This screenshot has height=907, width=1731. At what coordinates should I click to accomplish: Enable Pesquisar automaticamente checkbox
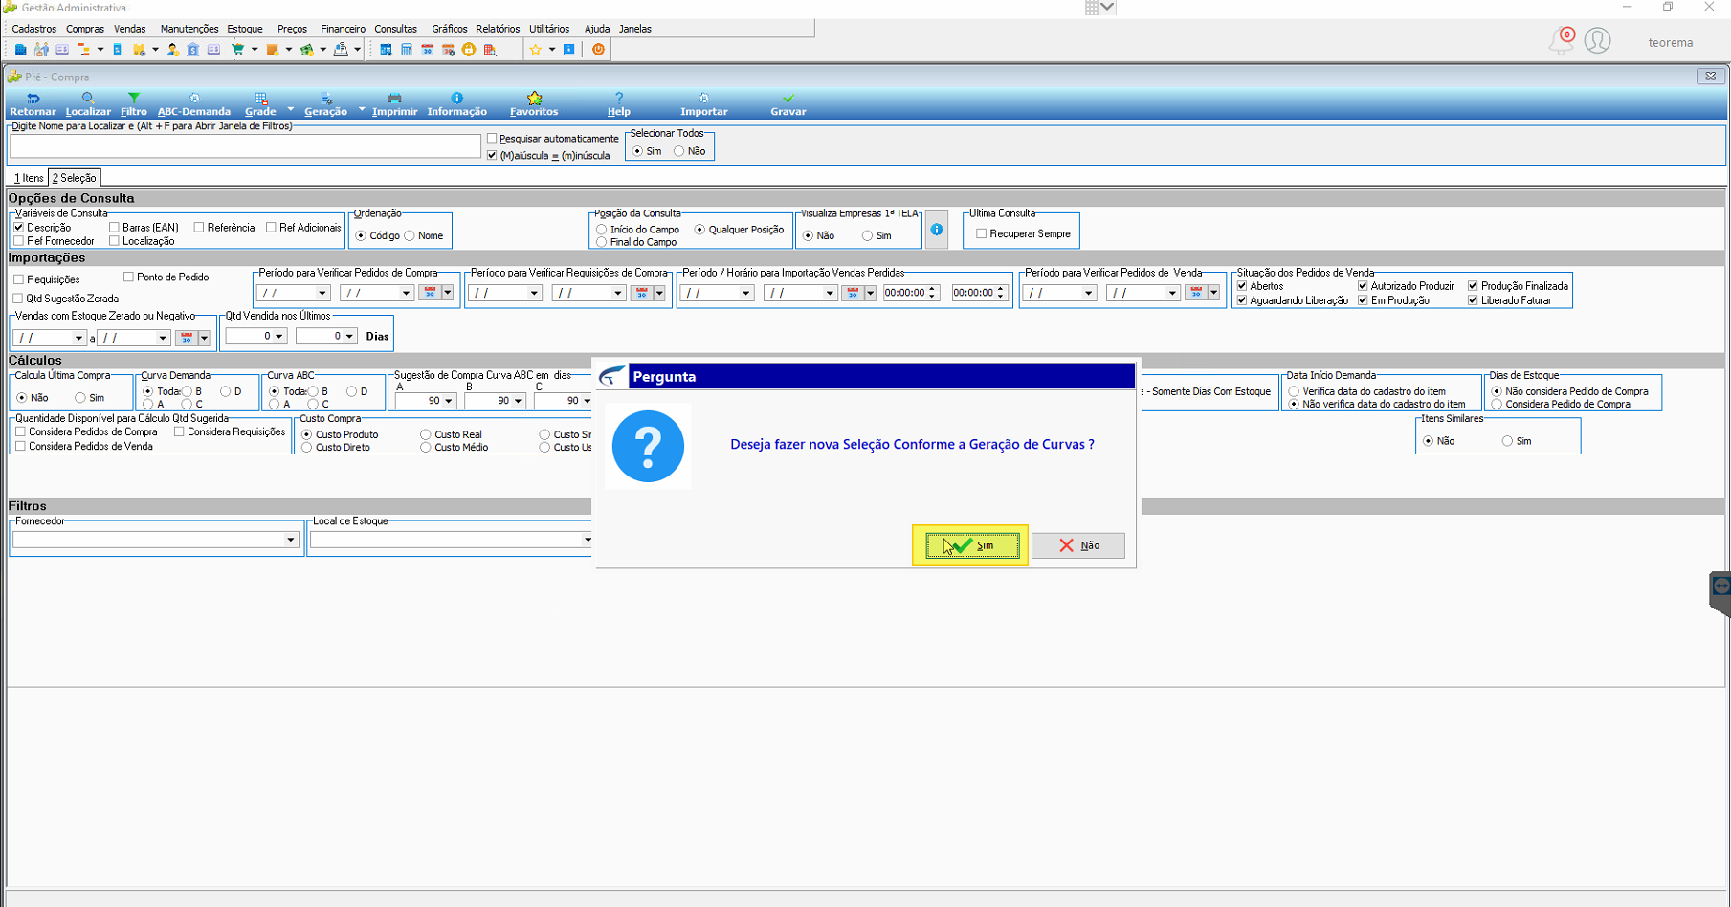(x=492, y=139)
